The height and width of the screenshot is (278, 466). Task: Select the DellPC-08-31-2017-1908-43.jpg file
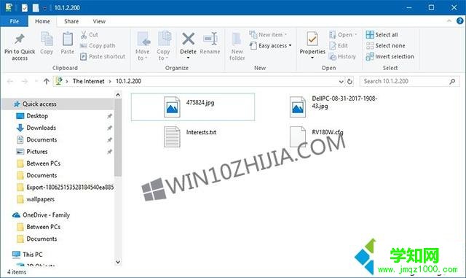point(333,107)
